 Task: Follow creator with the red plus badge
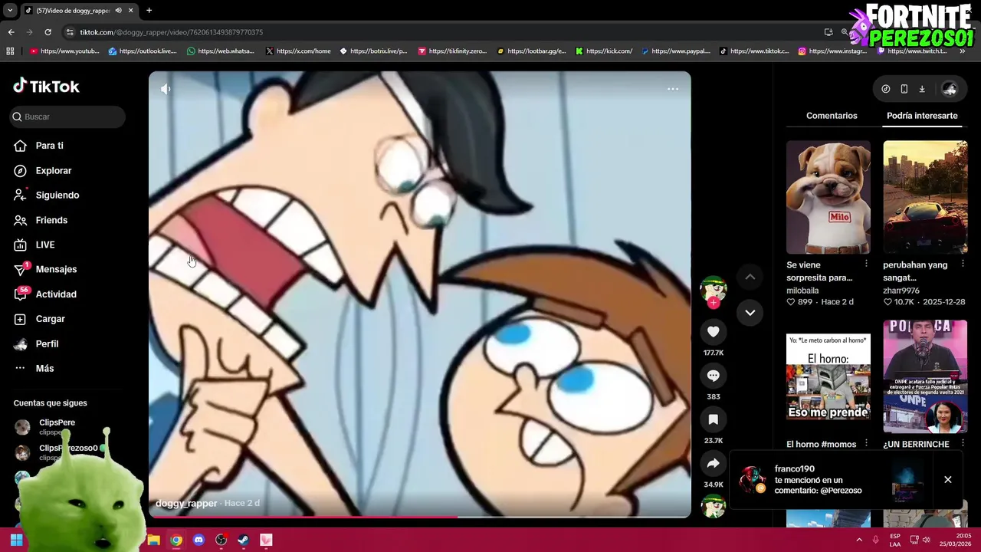point(714,303)
